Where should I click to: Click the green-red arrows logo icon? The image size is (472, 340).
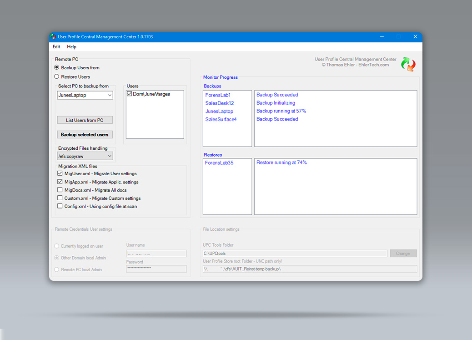(x=408, y=64)
